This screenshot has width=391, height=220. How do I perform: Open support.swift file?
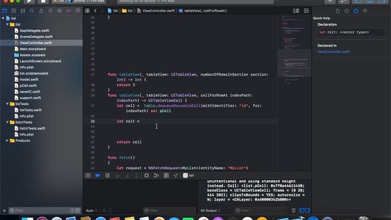[31, 98]
